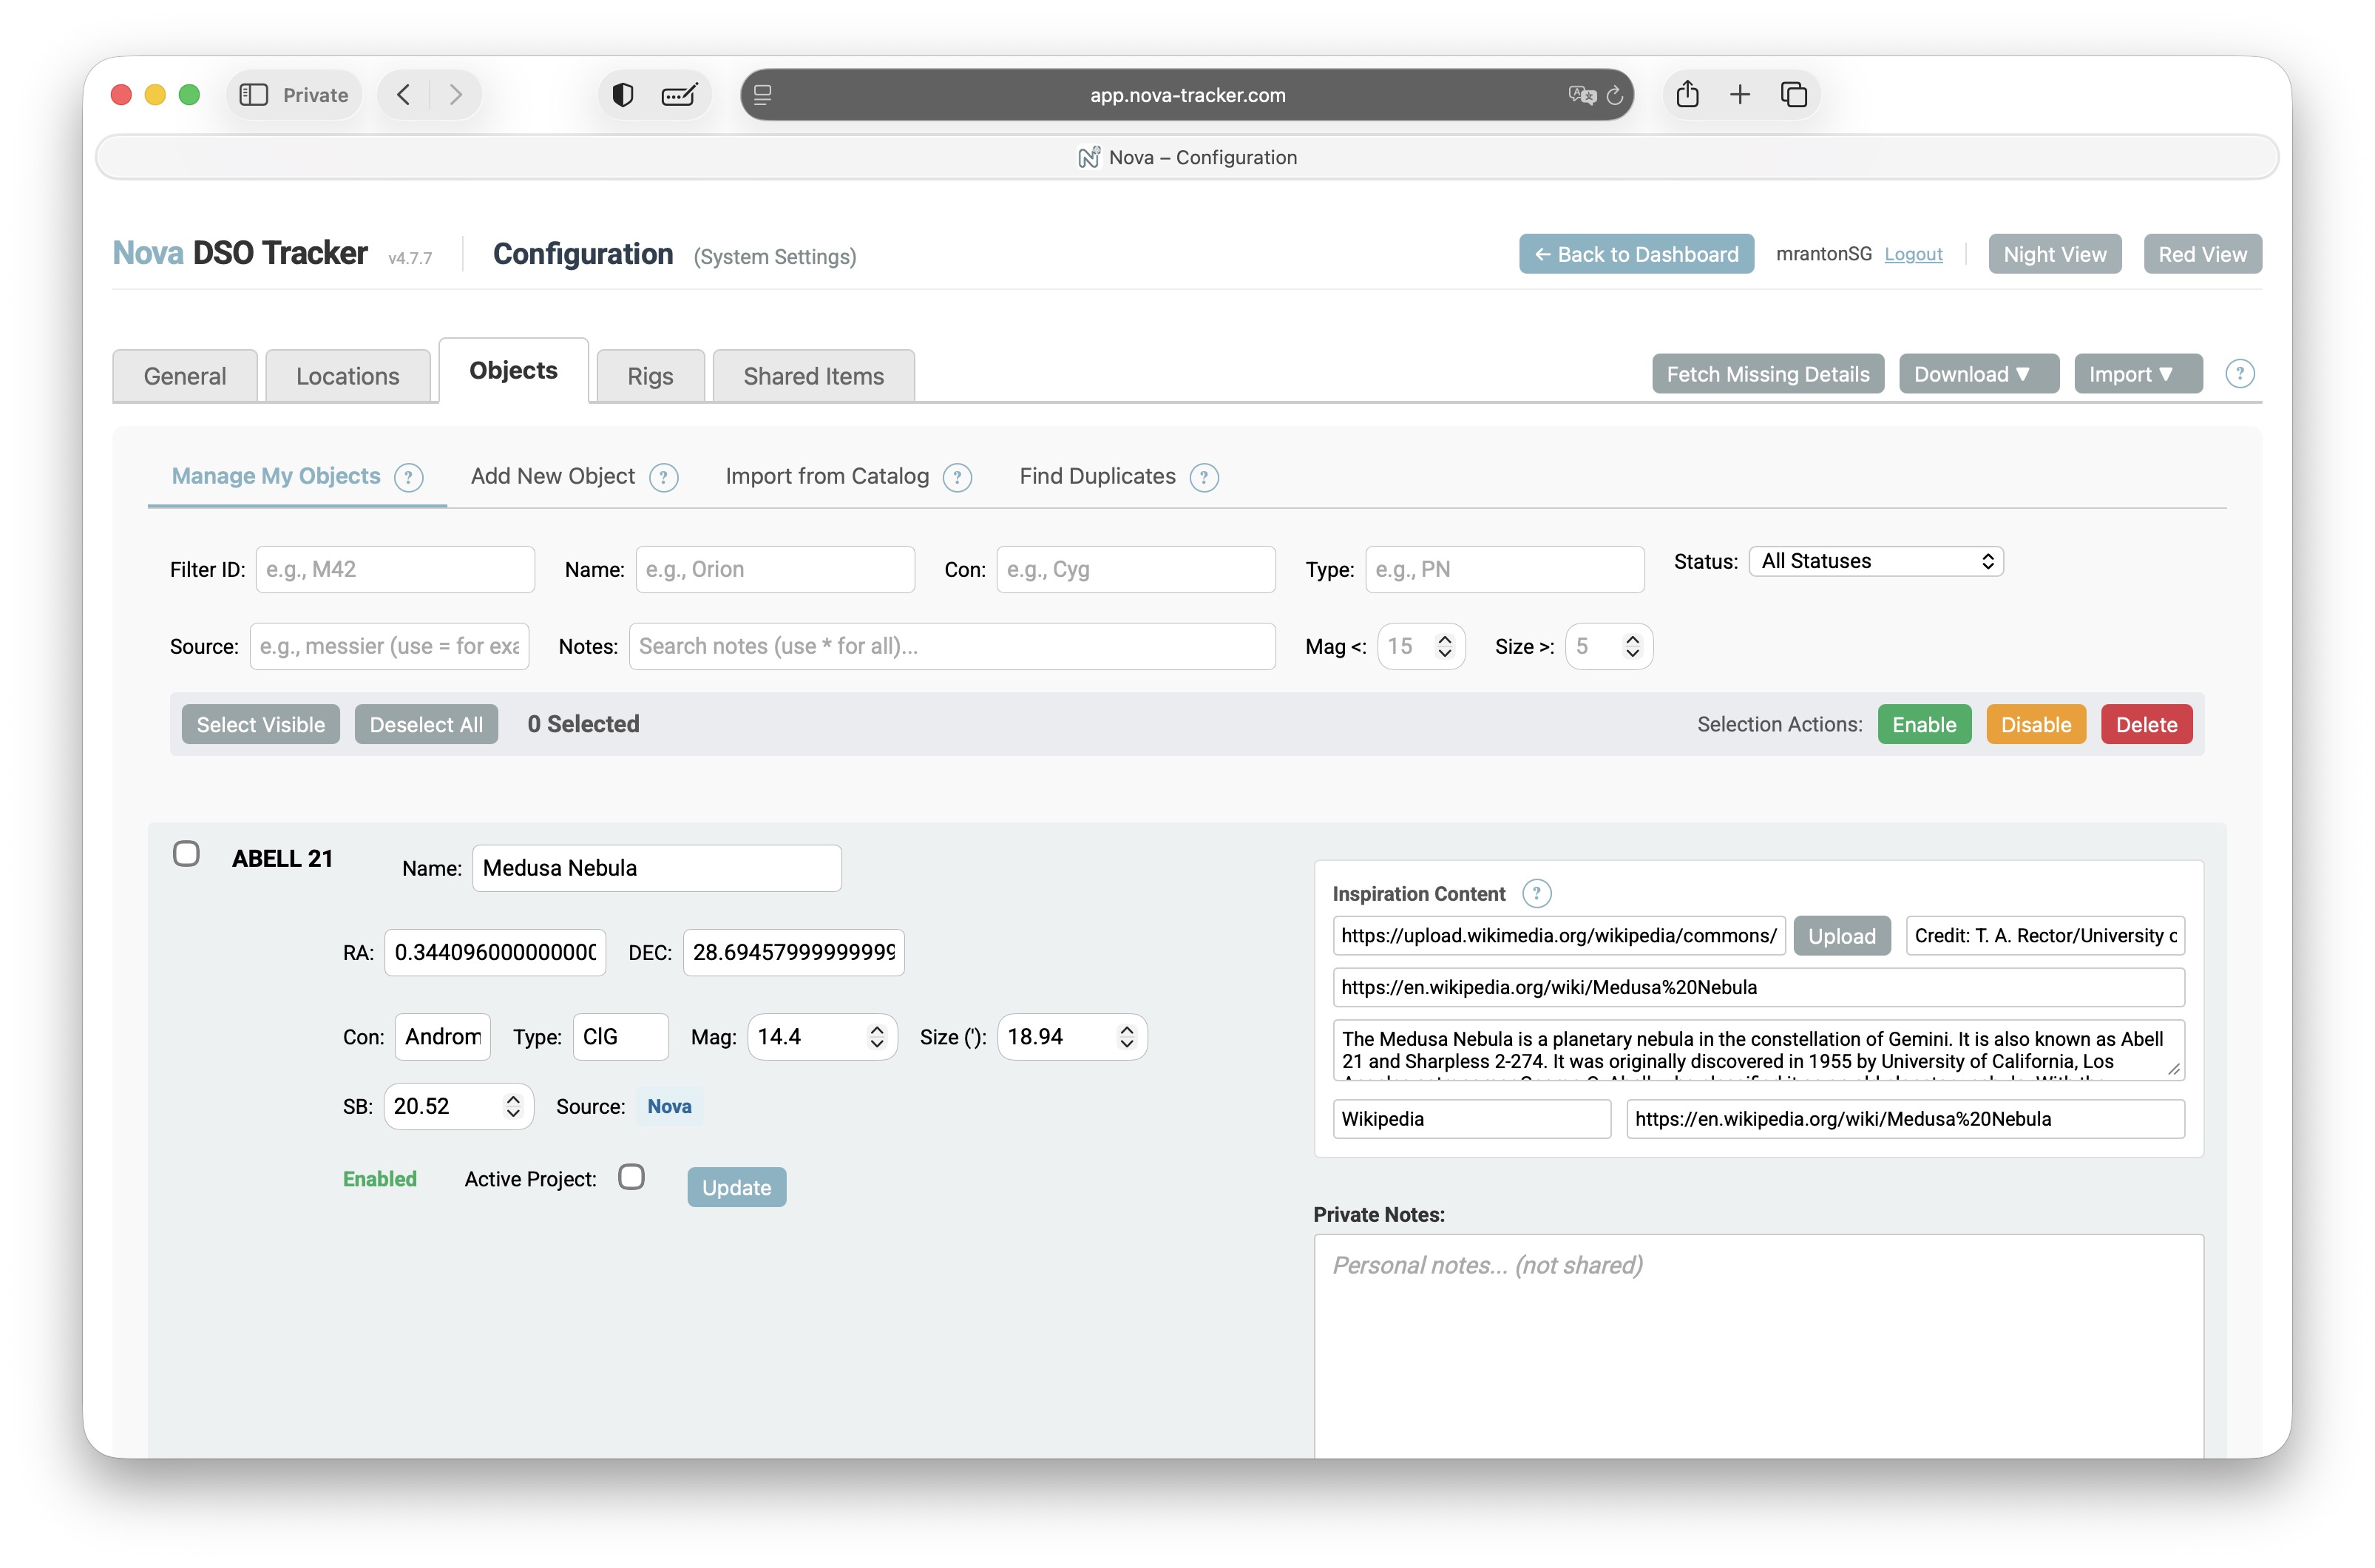Open the Add New Object sub-tab

pos(553,476)
